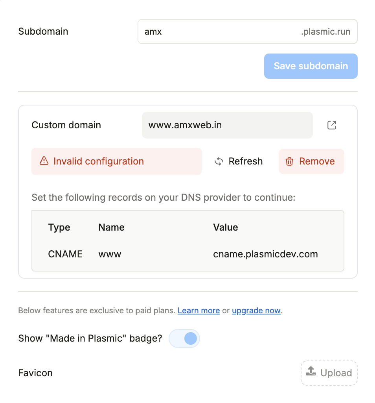This screenshot has height=403, width=375.
Task: Open the Learn more link
Action: point(199,311)
